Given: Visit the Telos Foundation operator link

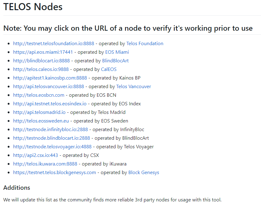Looking at the screenshot, I should (x=145, y=44).
